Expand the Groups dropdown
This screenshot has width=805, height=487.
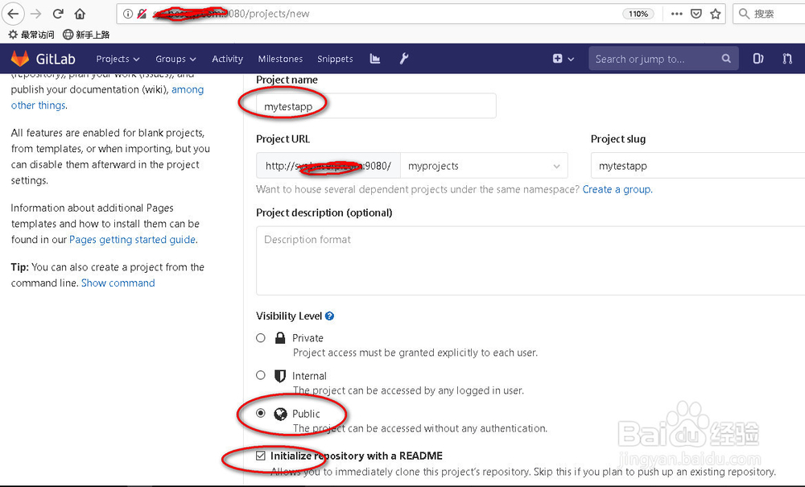click(x=175, y=58)
